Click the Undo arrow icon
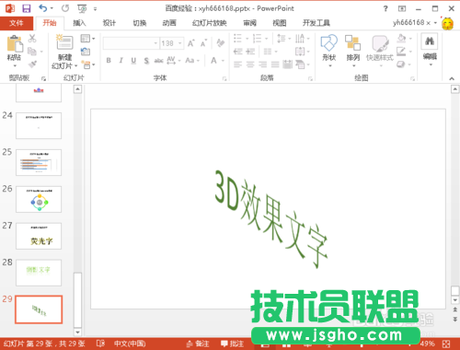Image resolution: width=460 pixels, height=350 pixels. (x=43, y=8)
